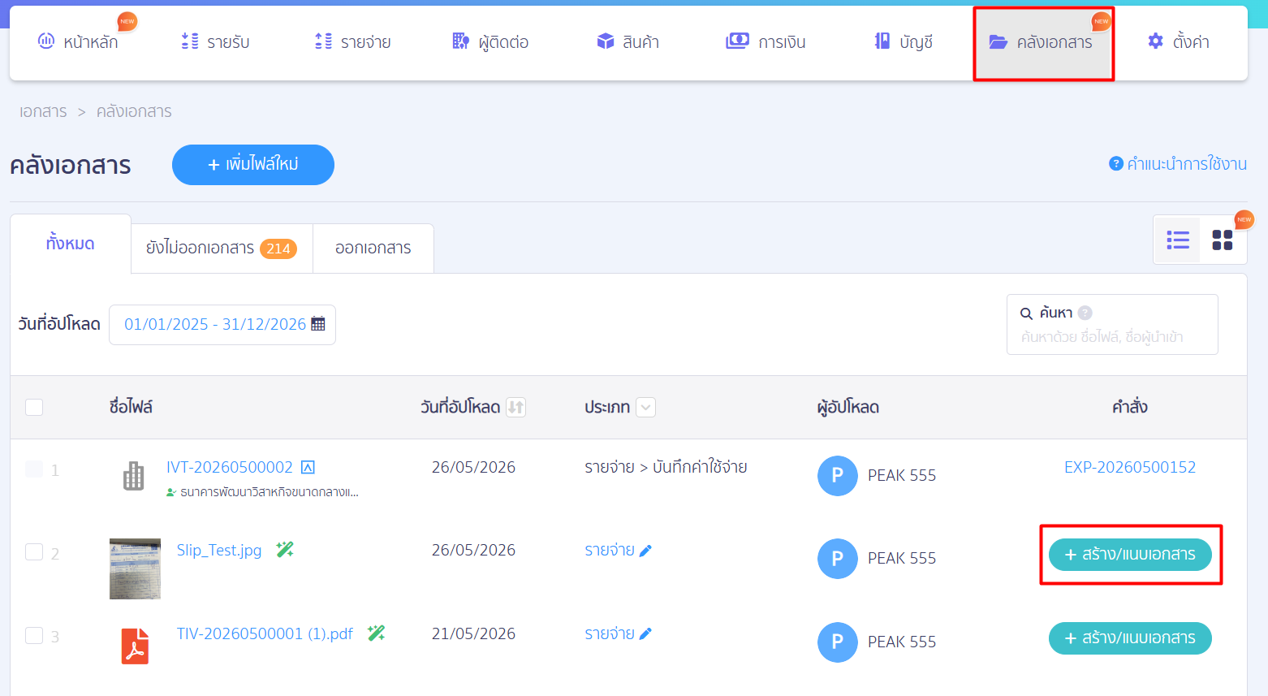
Task: Click the PEAK 555 avatar in row 3
Action: [838, 642]
